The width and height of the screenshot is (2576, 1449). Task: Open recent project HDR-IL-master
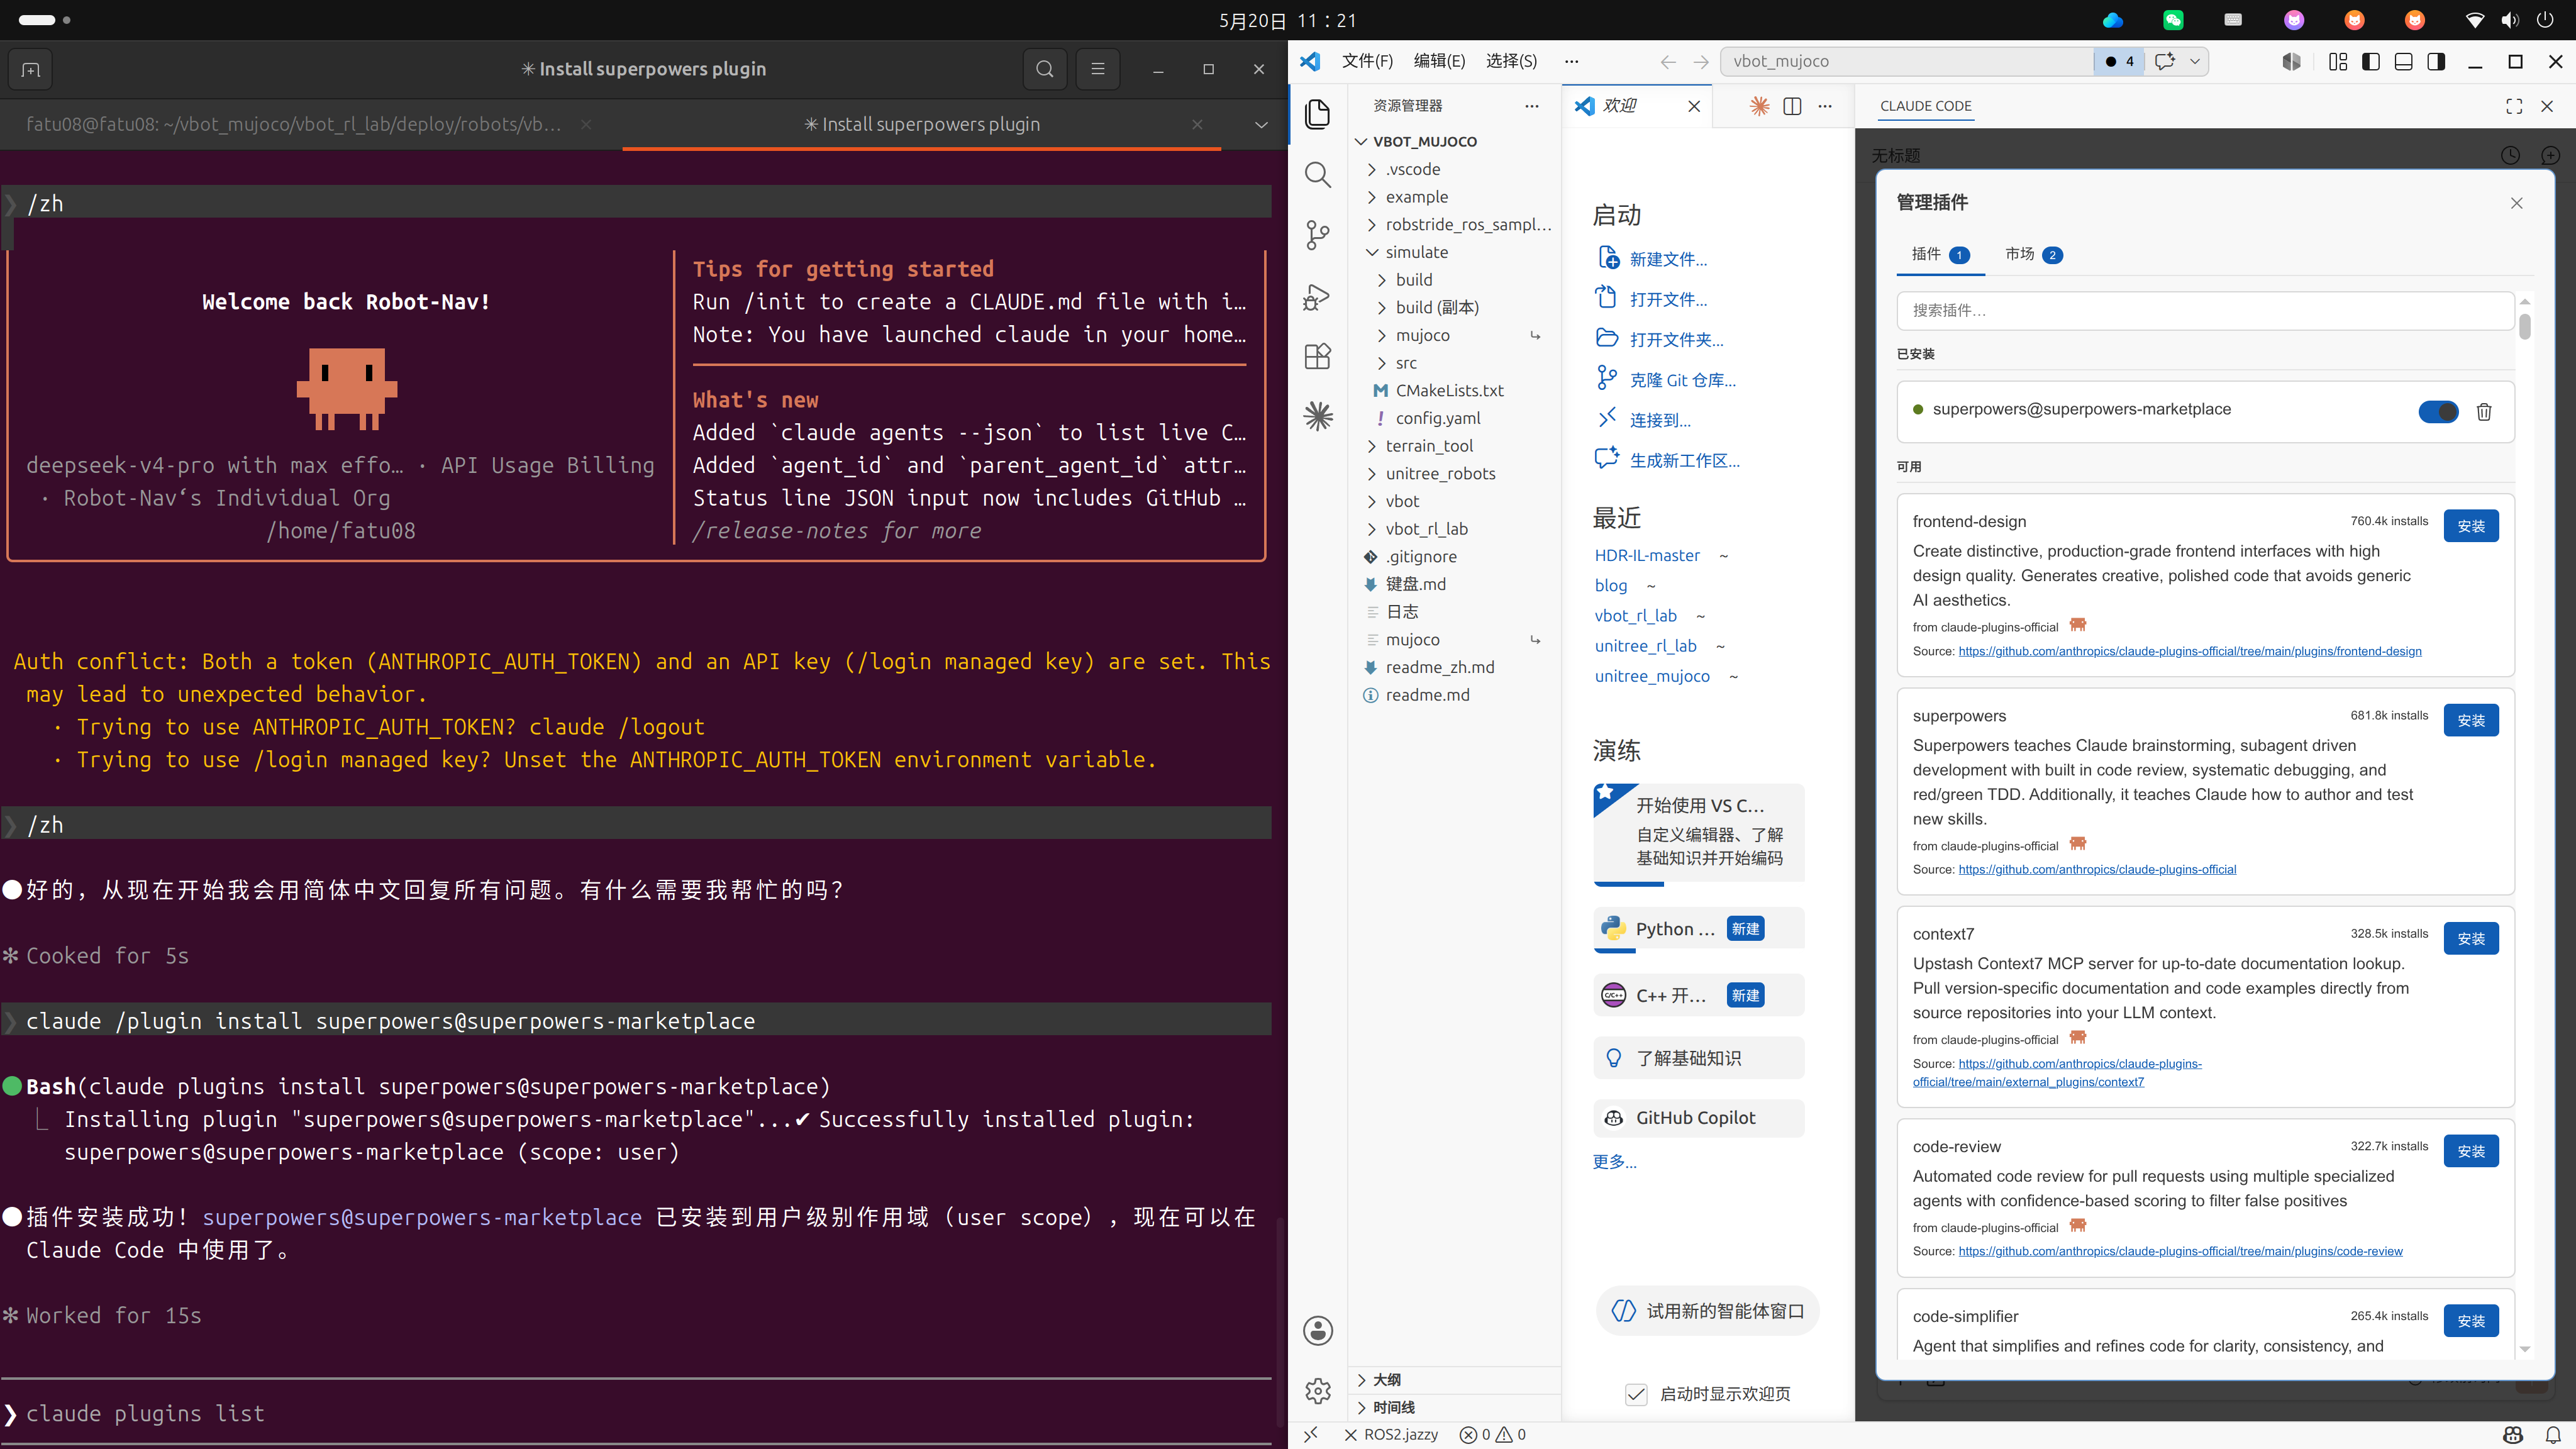(1647, 555)
